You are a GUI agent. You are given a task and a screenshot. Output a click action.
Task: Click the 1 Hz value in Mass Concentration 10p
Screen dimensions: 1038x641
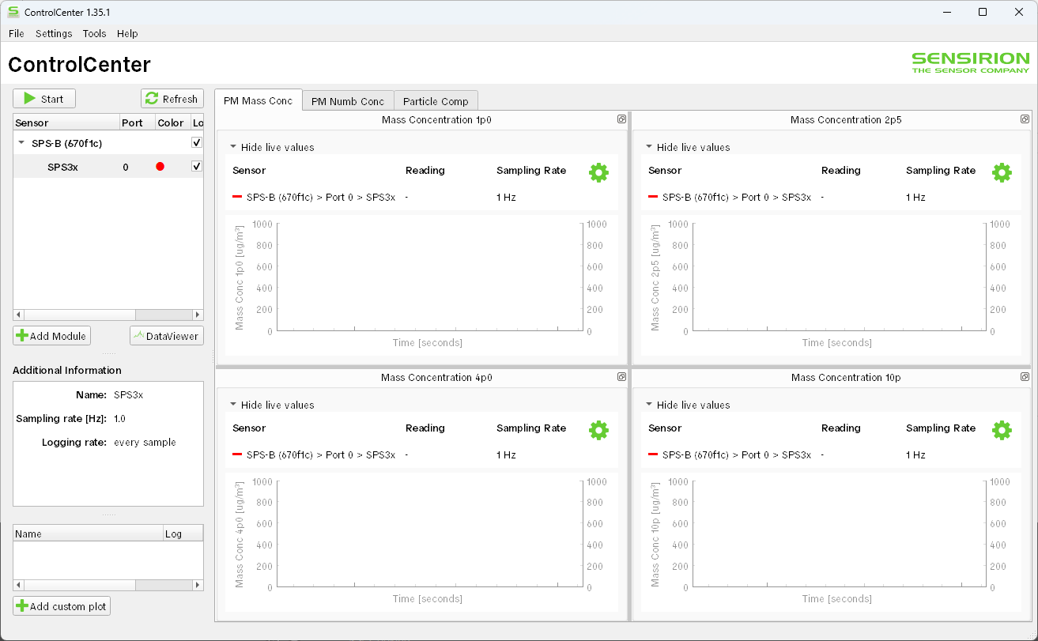tap(915, 454)
